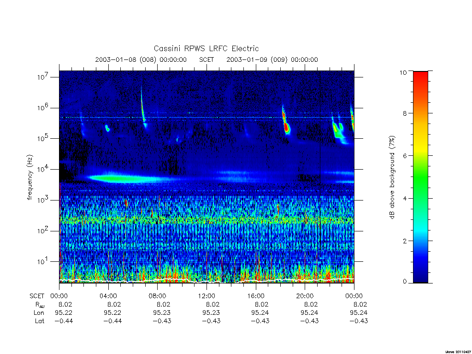The image size is (472, 354).
Task: Select the Lat value -0.43 under 20:00
Action: point(309,321)
